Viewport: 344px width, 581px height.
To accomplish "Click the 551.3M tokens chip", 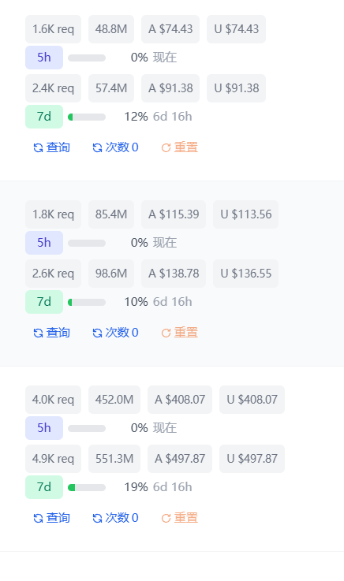I will coord(114,459).
